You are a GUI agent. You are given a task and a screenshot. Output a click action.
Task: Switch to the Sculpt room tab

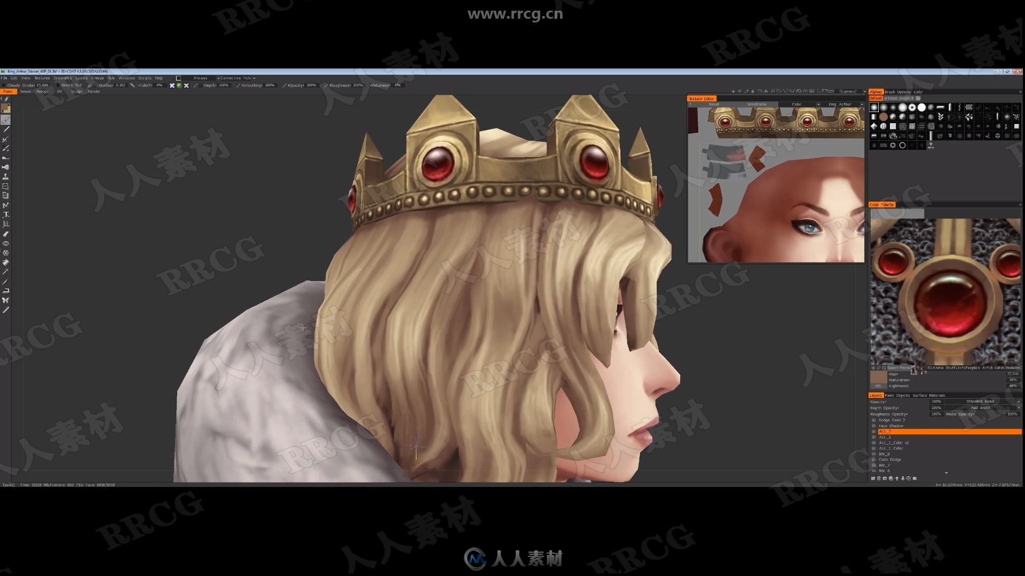[76, 91]
